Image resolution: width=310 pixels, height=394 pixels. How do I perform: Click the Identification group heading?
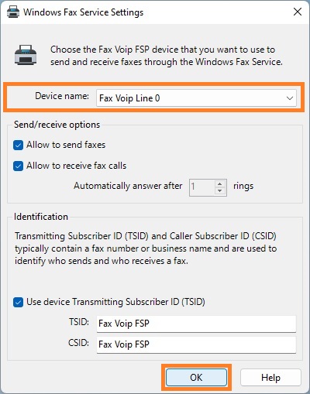pyautogui.click(x=41, y=217)
